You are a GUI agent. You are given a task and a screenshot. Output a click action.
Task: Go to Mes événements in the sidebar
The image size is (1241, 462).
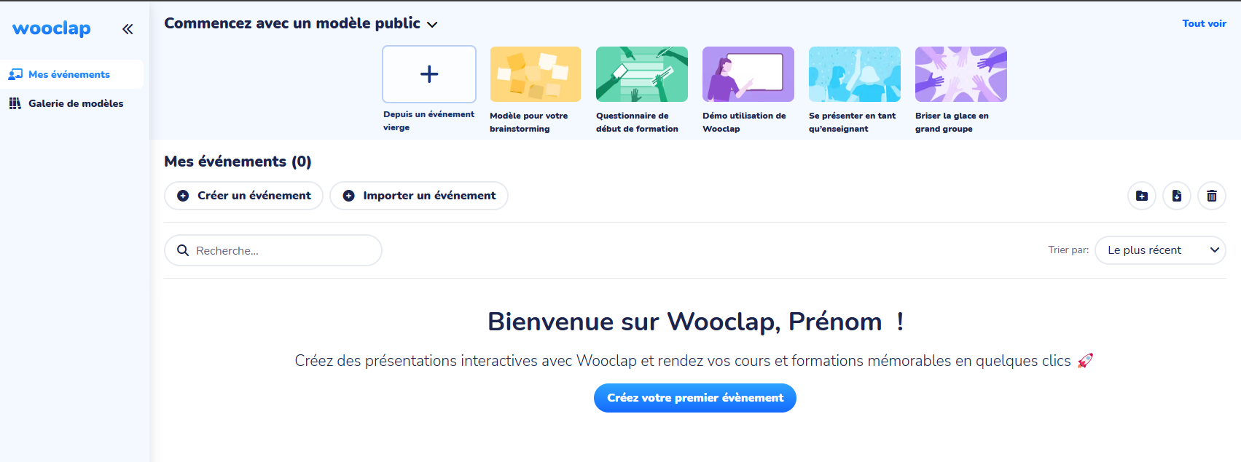[x=71, y=74]
